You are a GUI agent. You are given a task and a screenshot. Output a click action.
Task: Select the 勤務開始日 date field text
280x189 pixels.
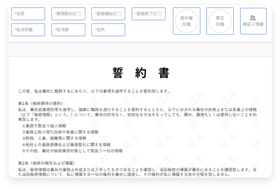(105, 14)
